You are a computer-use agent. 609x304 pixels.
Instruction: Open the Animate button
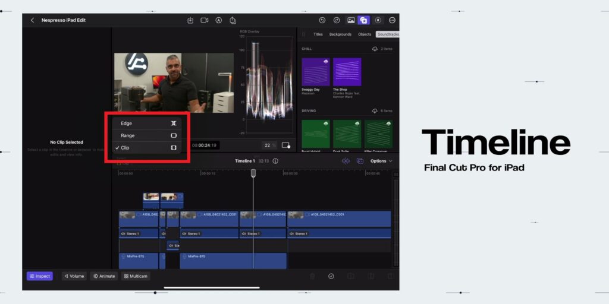click(103, 276)
